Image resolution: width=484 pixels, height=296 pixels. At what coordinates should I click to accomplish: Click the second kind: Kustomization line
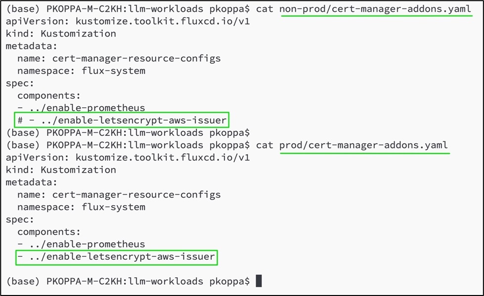pyautogui.click(x=61, y=170)
